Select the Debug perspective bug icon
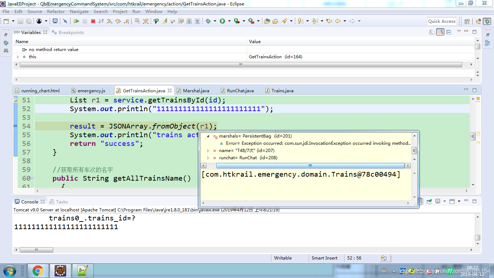The height and width of the screenshot is (278, 494). pyautogui.click(x=487, y=21)
